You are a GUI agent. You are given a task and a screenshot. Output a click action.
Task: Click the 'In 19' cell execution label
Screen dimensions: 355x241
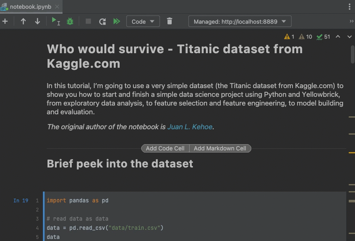(x=21, y=201)
